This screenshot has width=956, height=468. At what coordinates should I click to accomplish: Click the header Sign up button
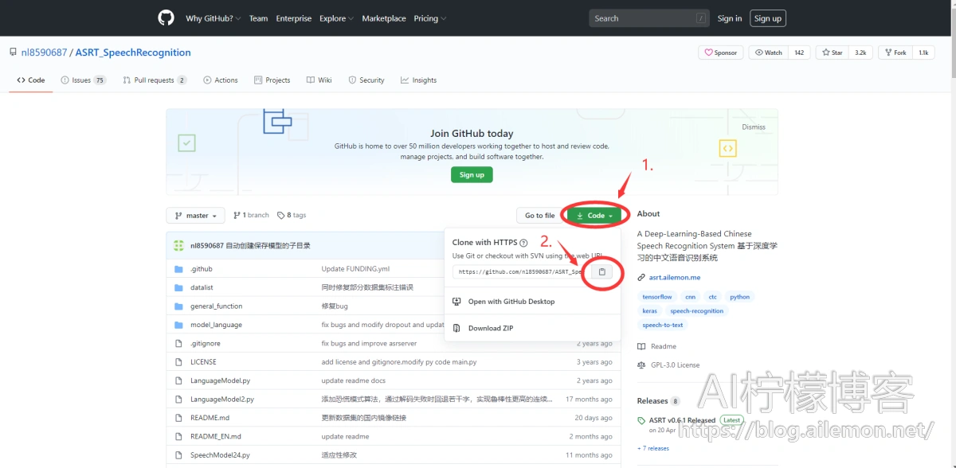tap(767, 18)
